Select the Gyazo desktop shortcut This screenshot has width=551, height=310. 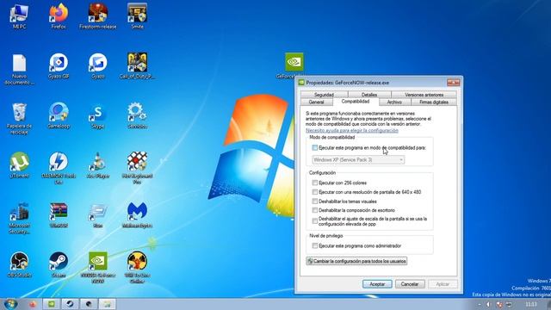tap(97, 66)
